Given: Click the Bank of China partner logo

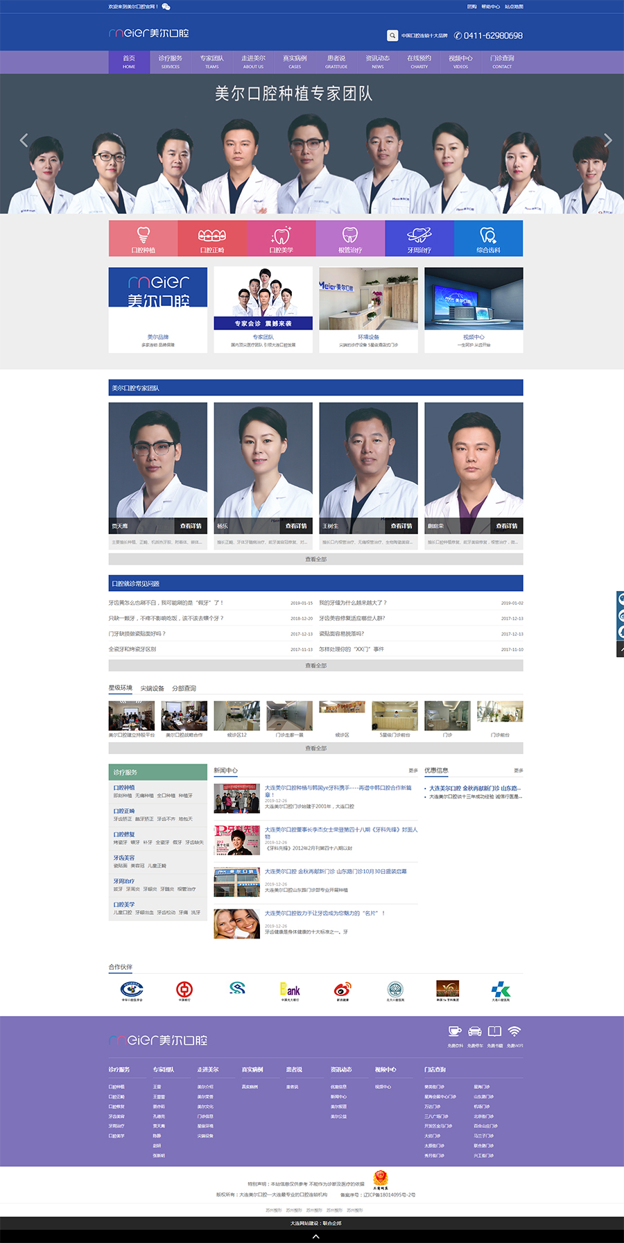Looking at the screenshot, I should pyautogui.click(x=184, y=990).
